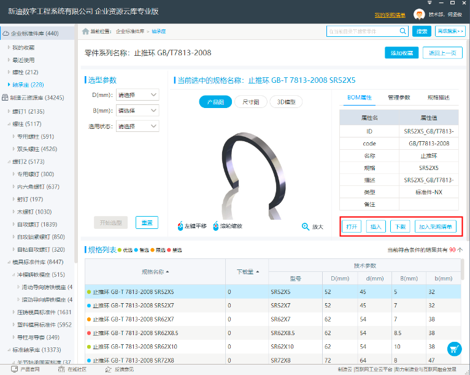Click the 放大 zoom-in magnifier icon
Image resolution: width=470 pixels, height=375 pixels.
[306, 226]
